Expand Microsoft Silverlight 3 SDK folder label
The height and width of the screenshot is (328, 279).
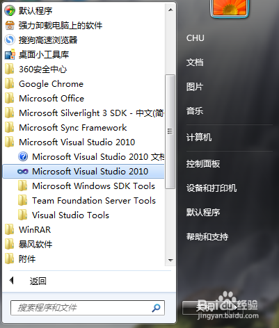[91, 113]
